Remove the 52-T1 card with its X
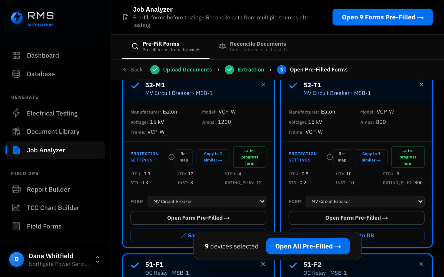 [x=421, y=85]
